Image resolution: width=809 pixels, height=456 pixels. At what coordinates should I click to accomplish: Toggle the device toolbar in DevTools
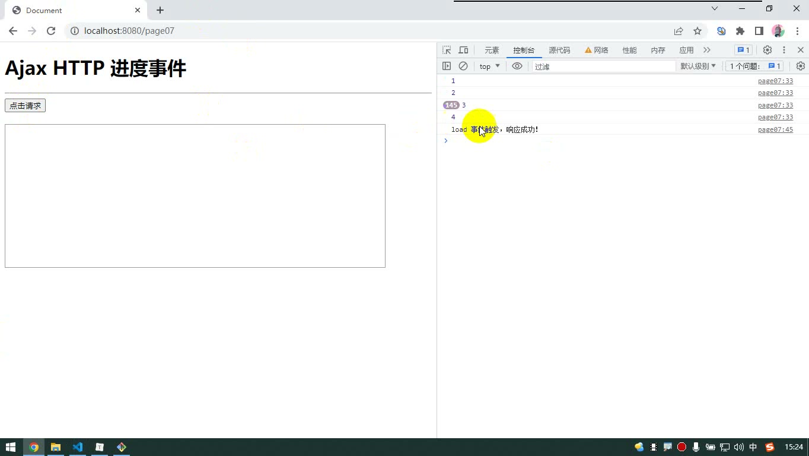[x=463, y=50]
